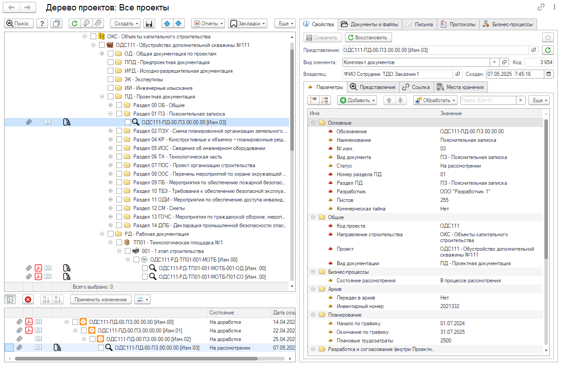Open the Места хранения tab
This screenshot has width=562, height=365.
461,87
